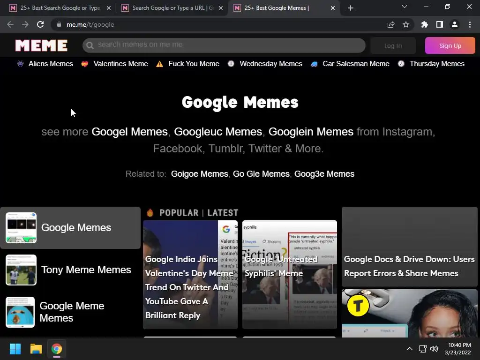This screenshot has width=480, height=360.
Task: Close the '25+ Best Search Google or Type' tab
Action: click(109, 8)
